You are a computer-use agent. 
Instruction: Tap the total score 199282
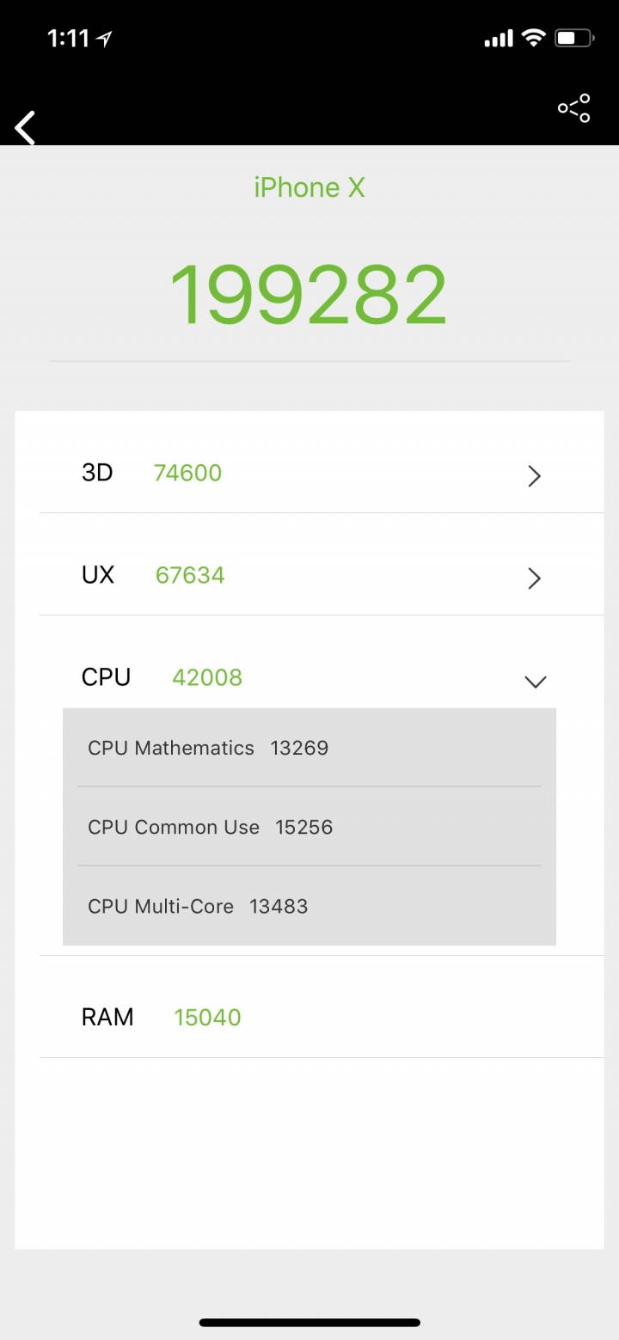[x=309, y=295]
